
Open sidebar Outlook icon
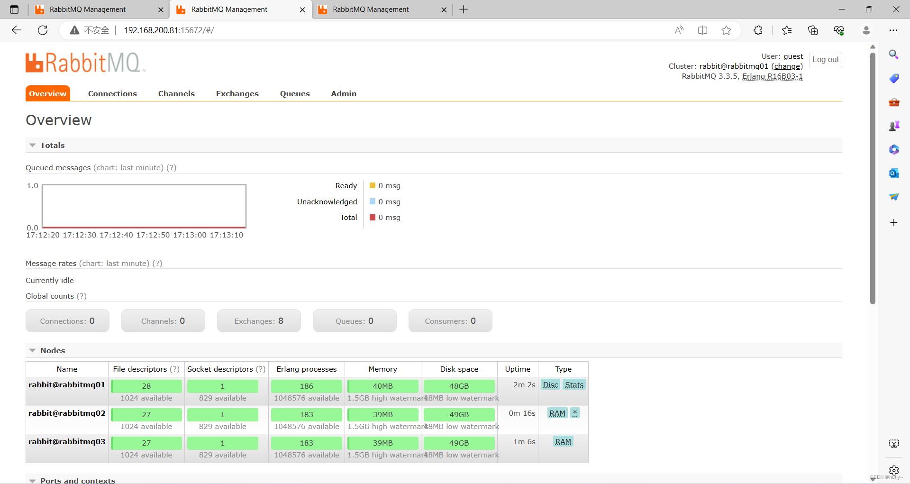point(894,173)
